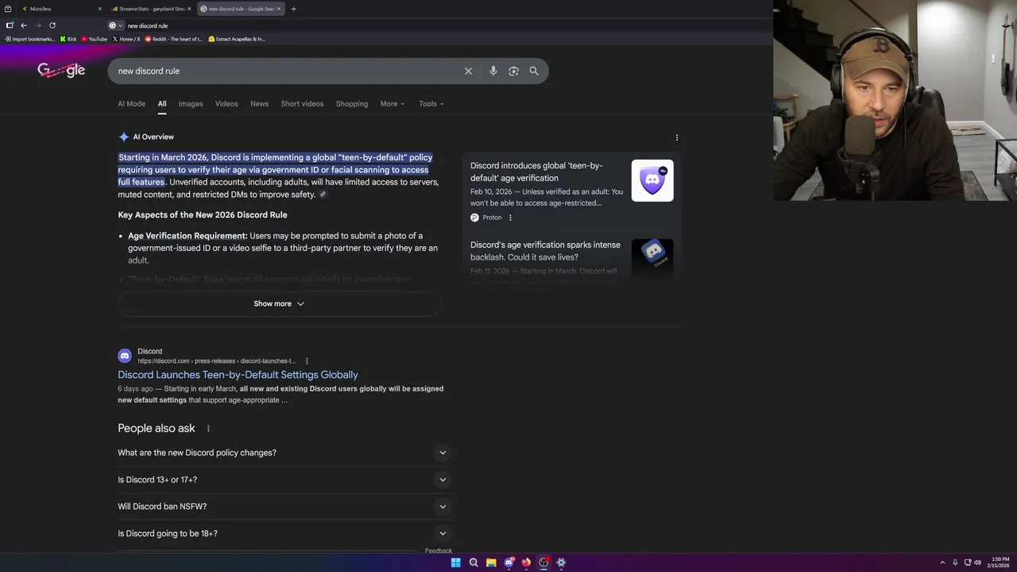The width and height of the screenshot is (1017, 572).
Task: Open File Explorer from the taskbar
Action: pos(491,562)
